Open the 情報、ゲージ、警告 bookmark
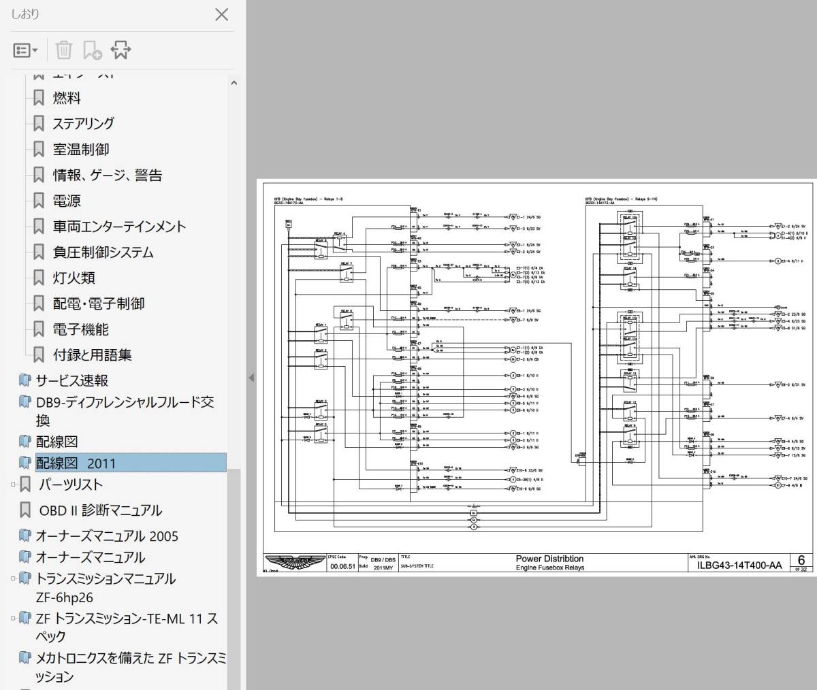The width and height of the screenshot is (817, 690). coord(108,176)
